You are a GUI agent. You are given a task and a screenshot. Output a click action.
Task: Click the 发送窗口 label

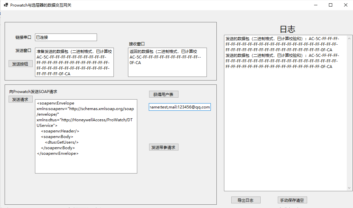[x=23, y=51]
